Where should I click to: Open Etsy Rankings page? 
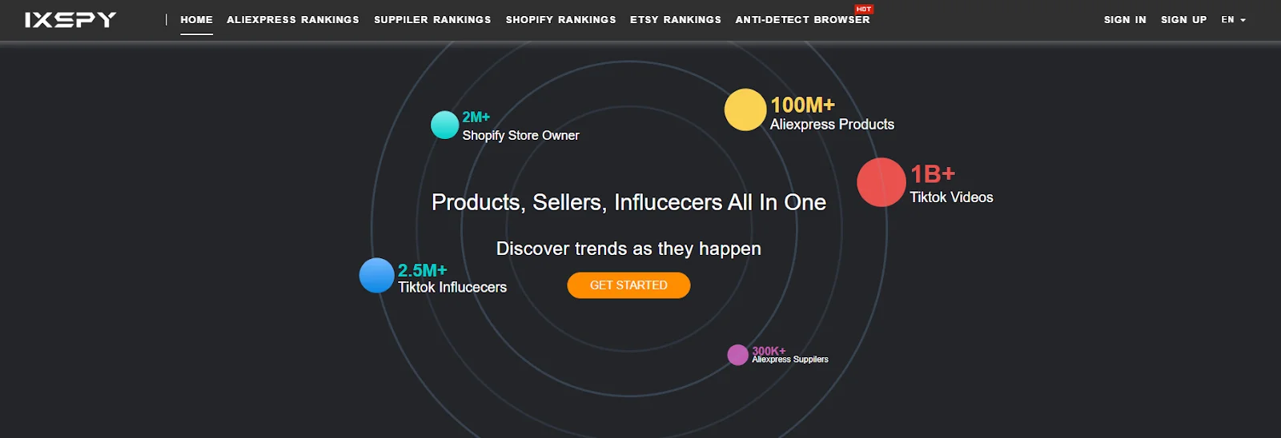point(676,20)
